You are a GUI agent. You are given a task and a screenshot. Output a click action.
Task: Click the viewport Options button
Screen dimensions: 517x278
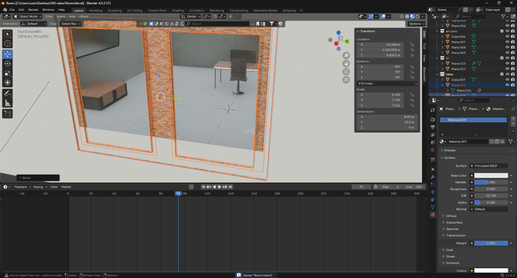coord(415,24)
